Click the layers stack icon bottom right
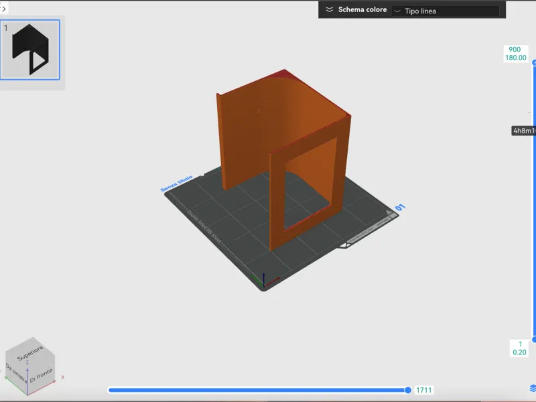The width and height of the screenshot is (536, 402). 533,389
